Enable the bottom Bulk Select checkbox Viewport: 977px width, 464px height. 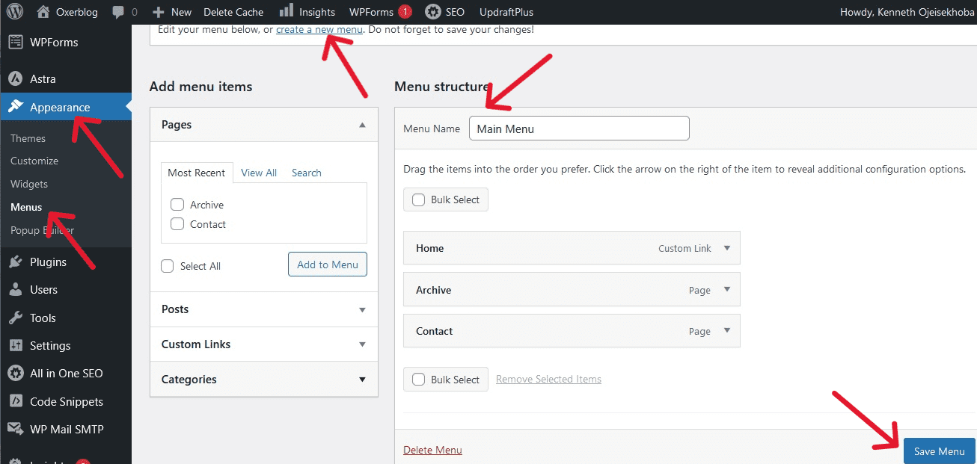418,380
